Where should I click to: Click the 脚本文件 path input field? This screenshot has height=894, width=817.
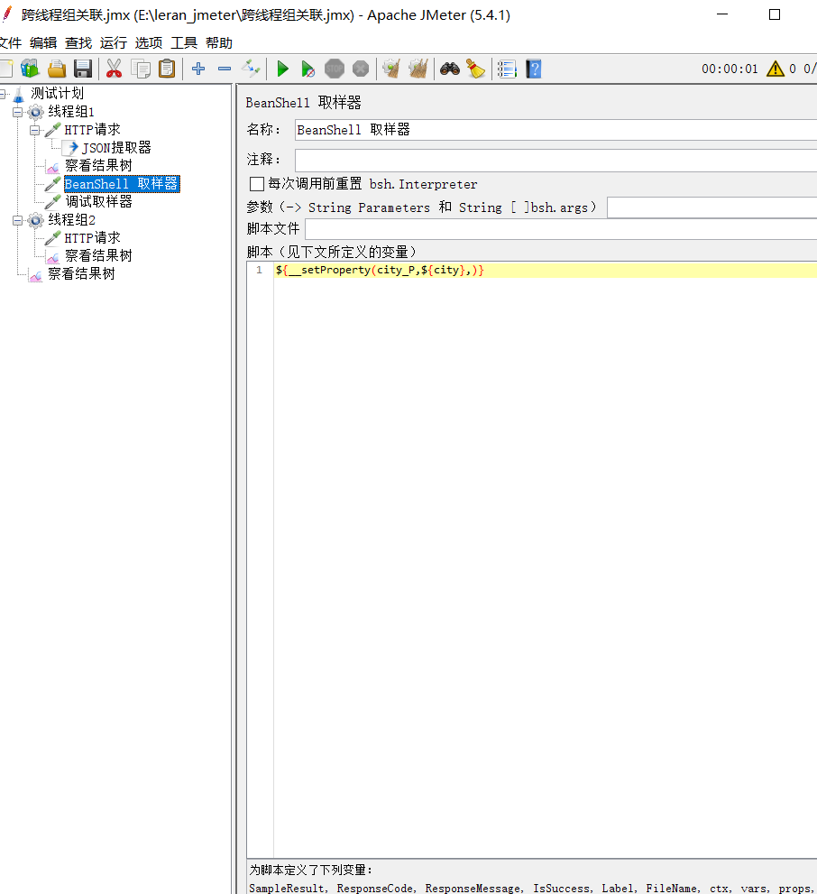[561, 229]
